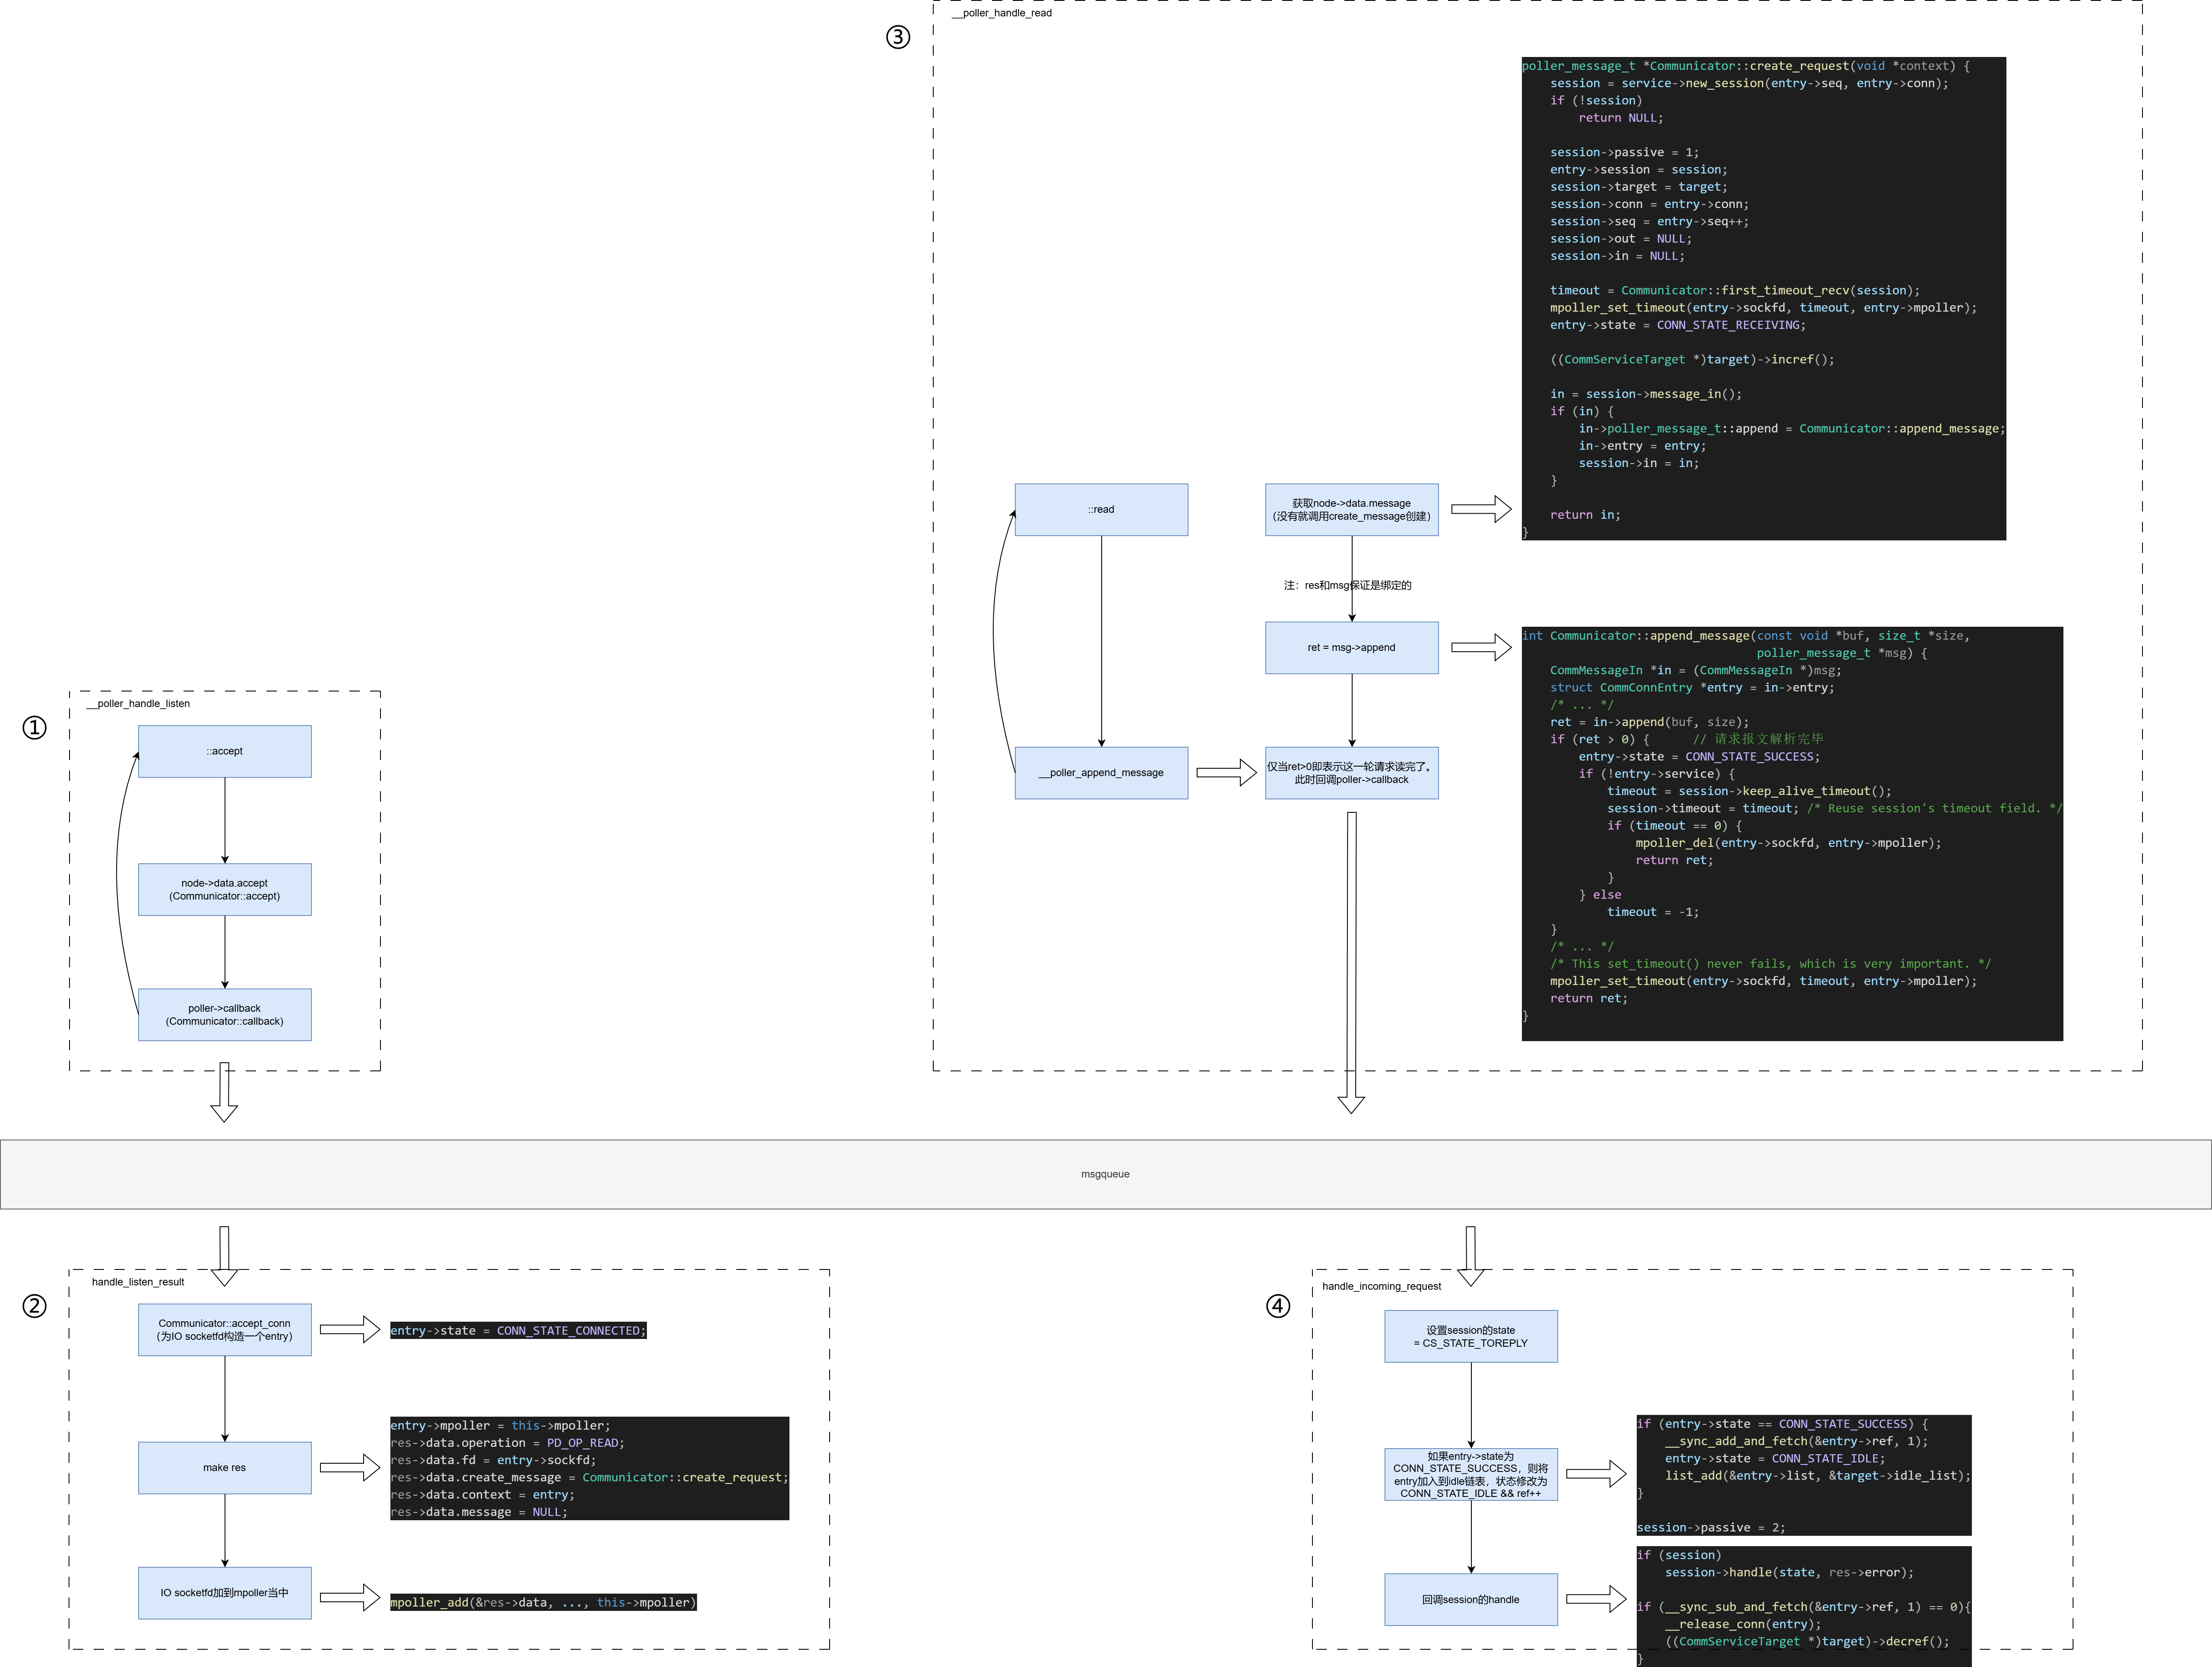Select the make res box
This screenshot has width=2212, height=1667.
point(224,1467)
